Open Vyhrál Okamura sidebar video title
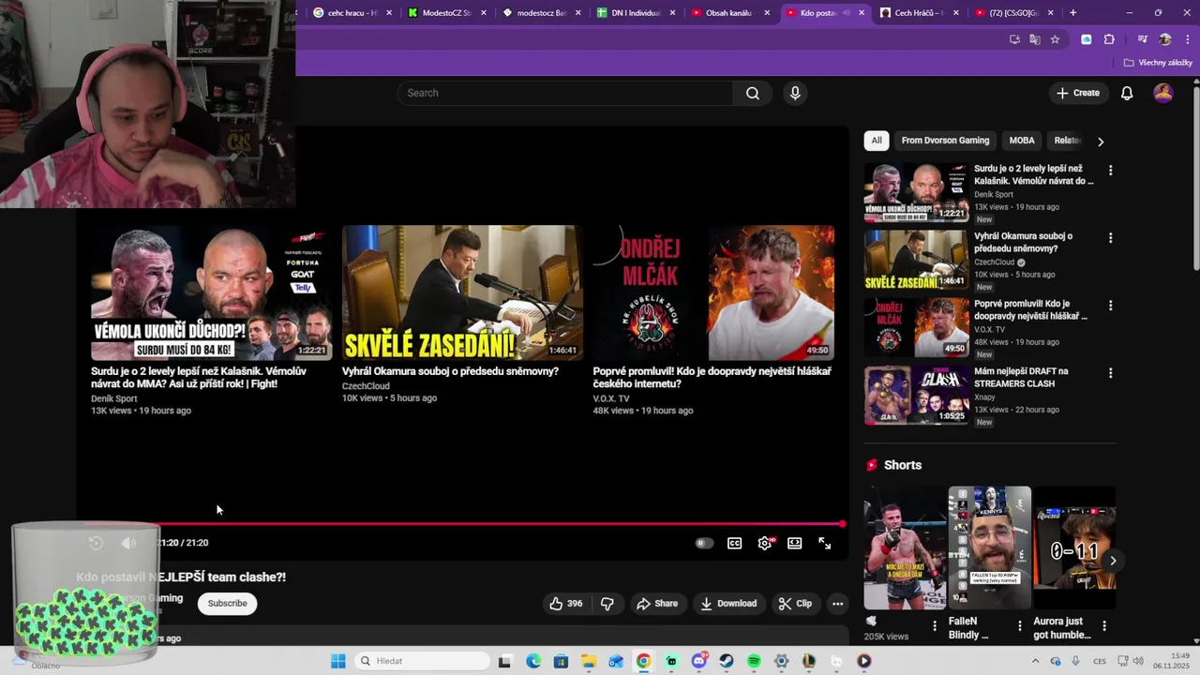1200x675 pixels. pyautogui.click(x=1023, y=242)
